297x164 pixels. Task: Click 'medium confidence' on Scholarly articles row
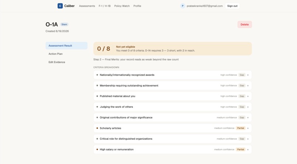click(x=224, y=128)
